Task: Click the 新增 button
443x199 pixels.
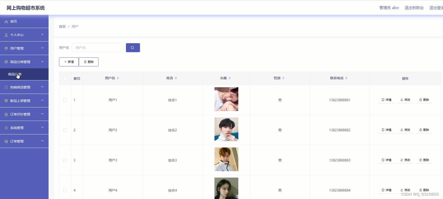Action: point(69,62)
